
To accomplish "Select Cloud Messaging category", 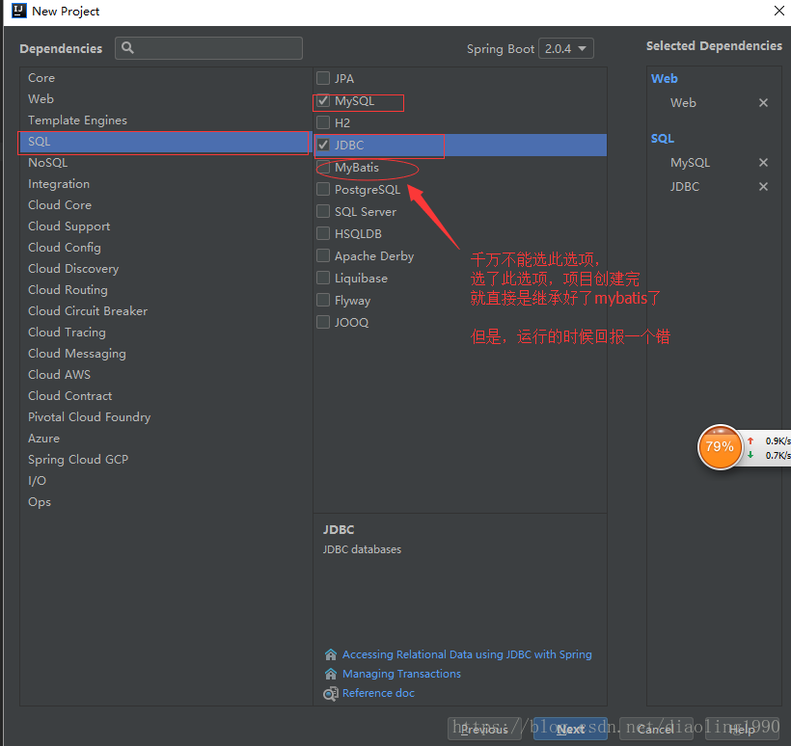I will tap(166, 354).
